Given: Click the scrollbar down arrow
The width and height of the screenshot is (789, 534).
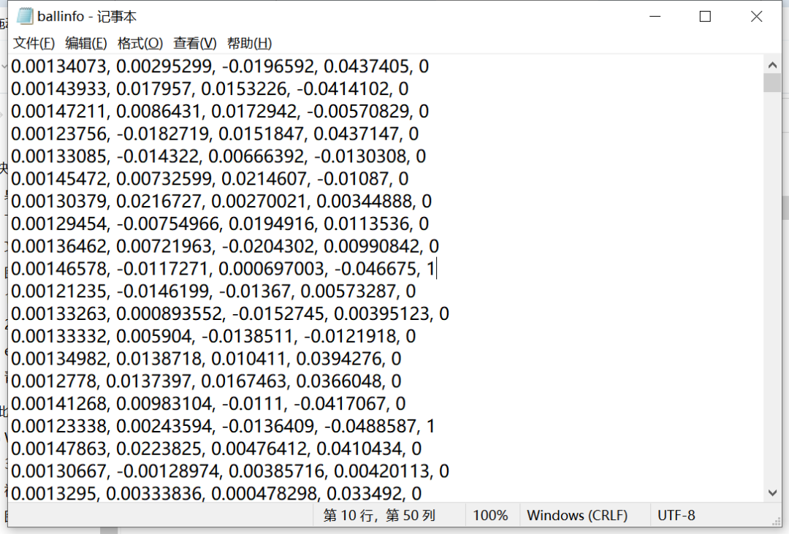Looking at the screenshot, I should 772,492.
